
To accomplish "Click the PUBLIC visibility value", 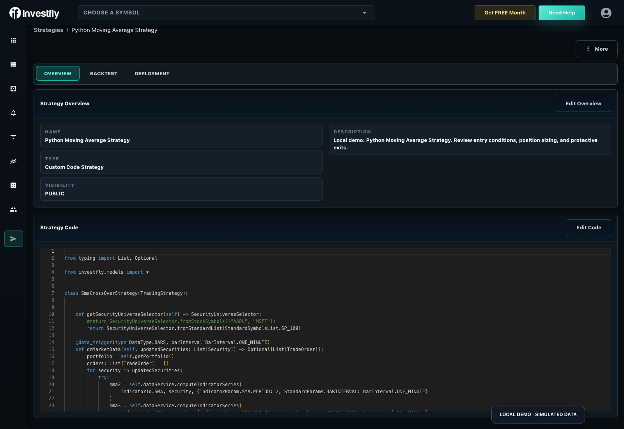I will pyautogui.click(x=55, y=193).
